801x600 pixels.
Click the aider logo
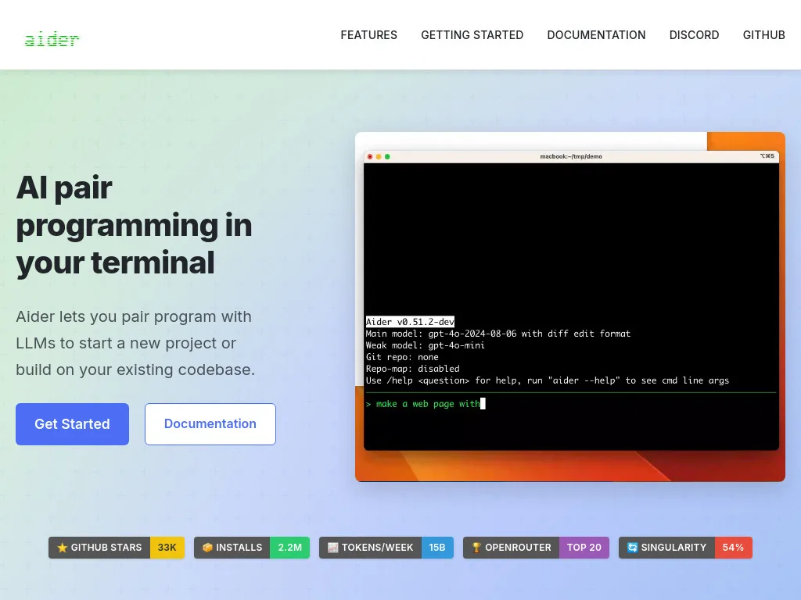pyautogui.click(x=52, y=37)
